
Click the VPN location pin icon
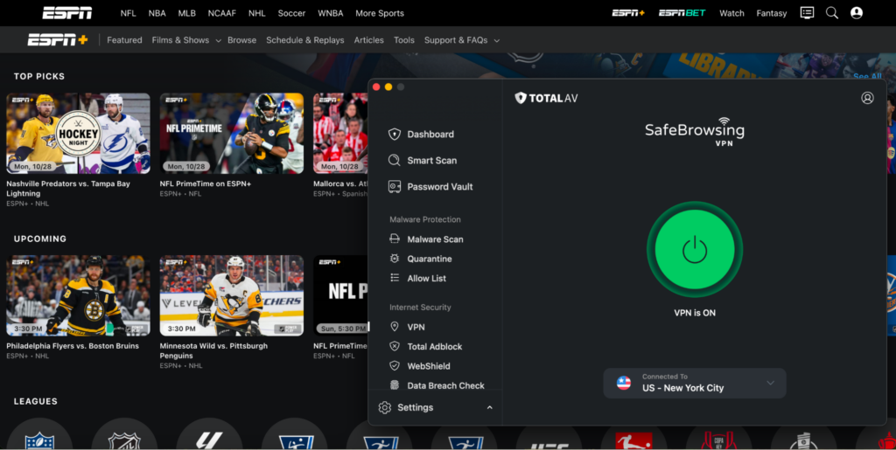point(395,327)
